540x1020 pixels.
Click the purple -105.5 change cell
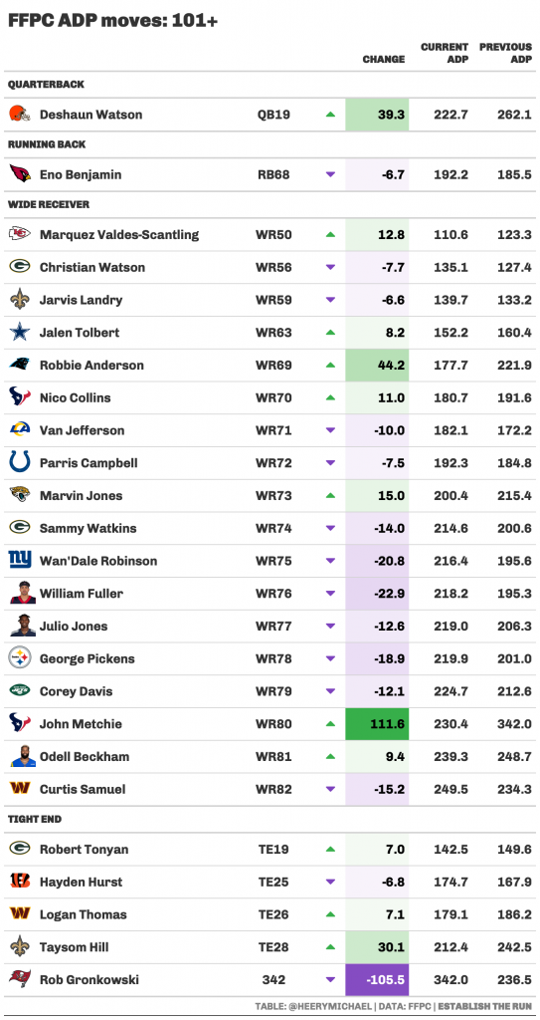377,979
